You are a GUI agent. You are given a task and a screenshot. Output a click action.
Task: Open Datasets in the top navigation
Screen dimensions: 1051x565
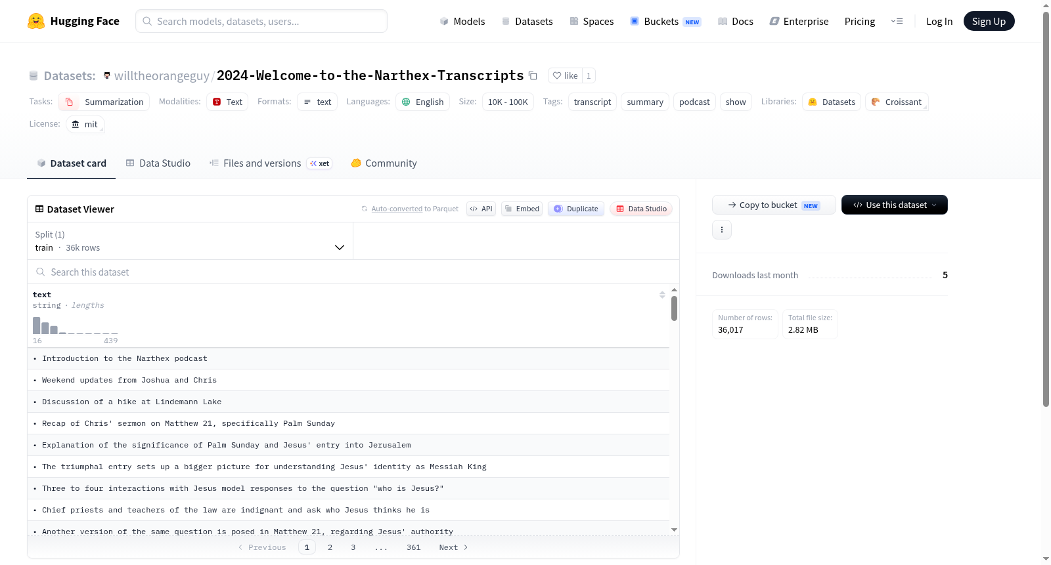[527, 21]
